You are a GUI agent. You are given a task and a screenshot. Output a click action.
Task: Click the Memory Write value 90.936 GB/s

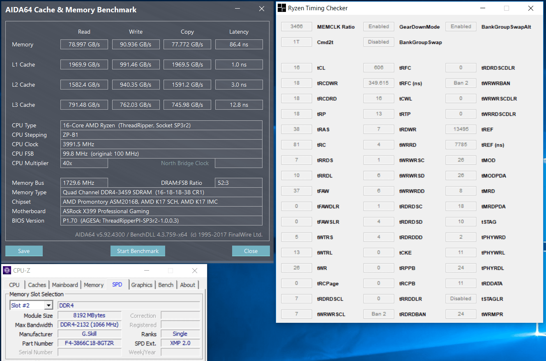(x=136, y=44)
